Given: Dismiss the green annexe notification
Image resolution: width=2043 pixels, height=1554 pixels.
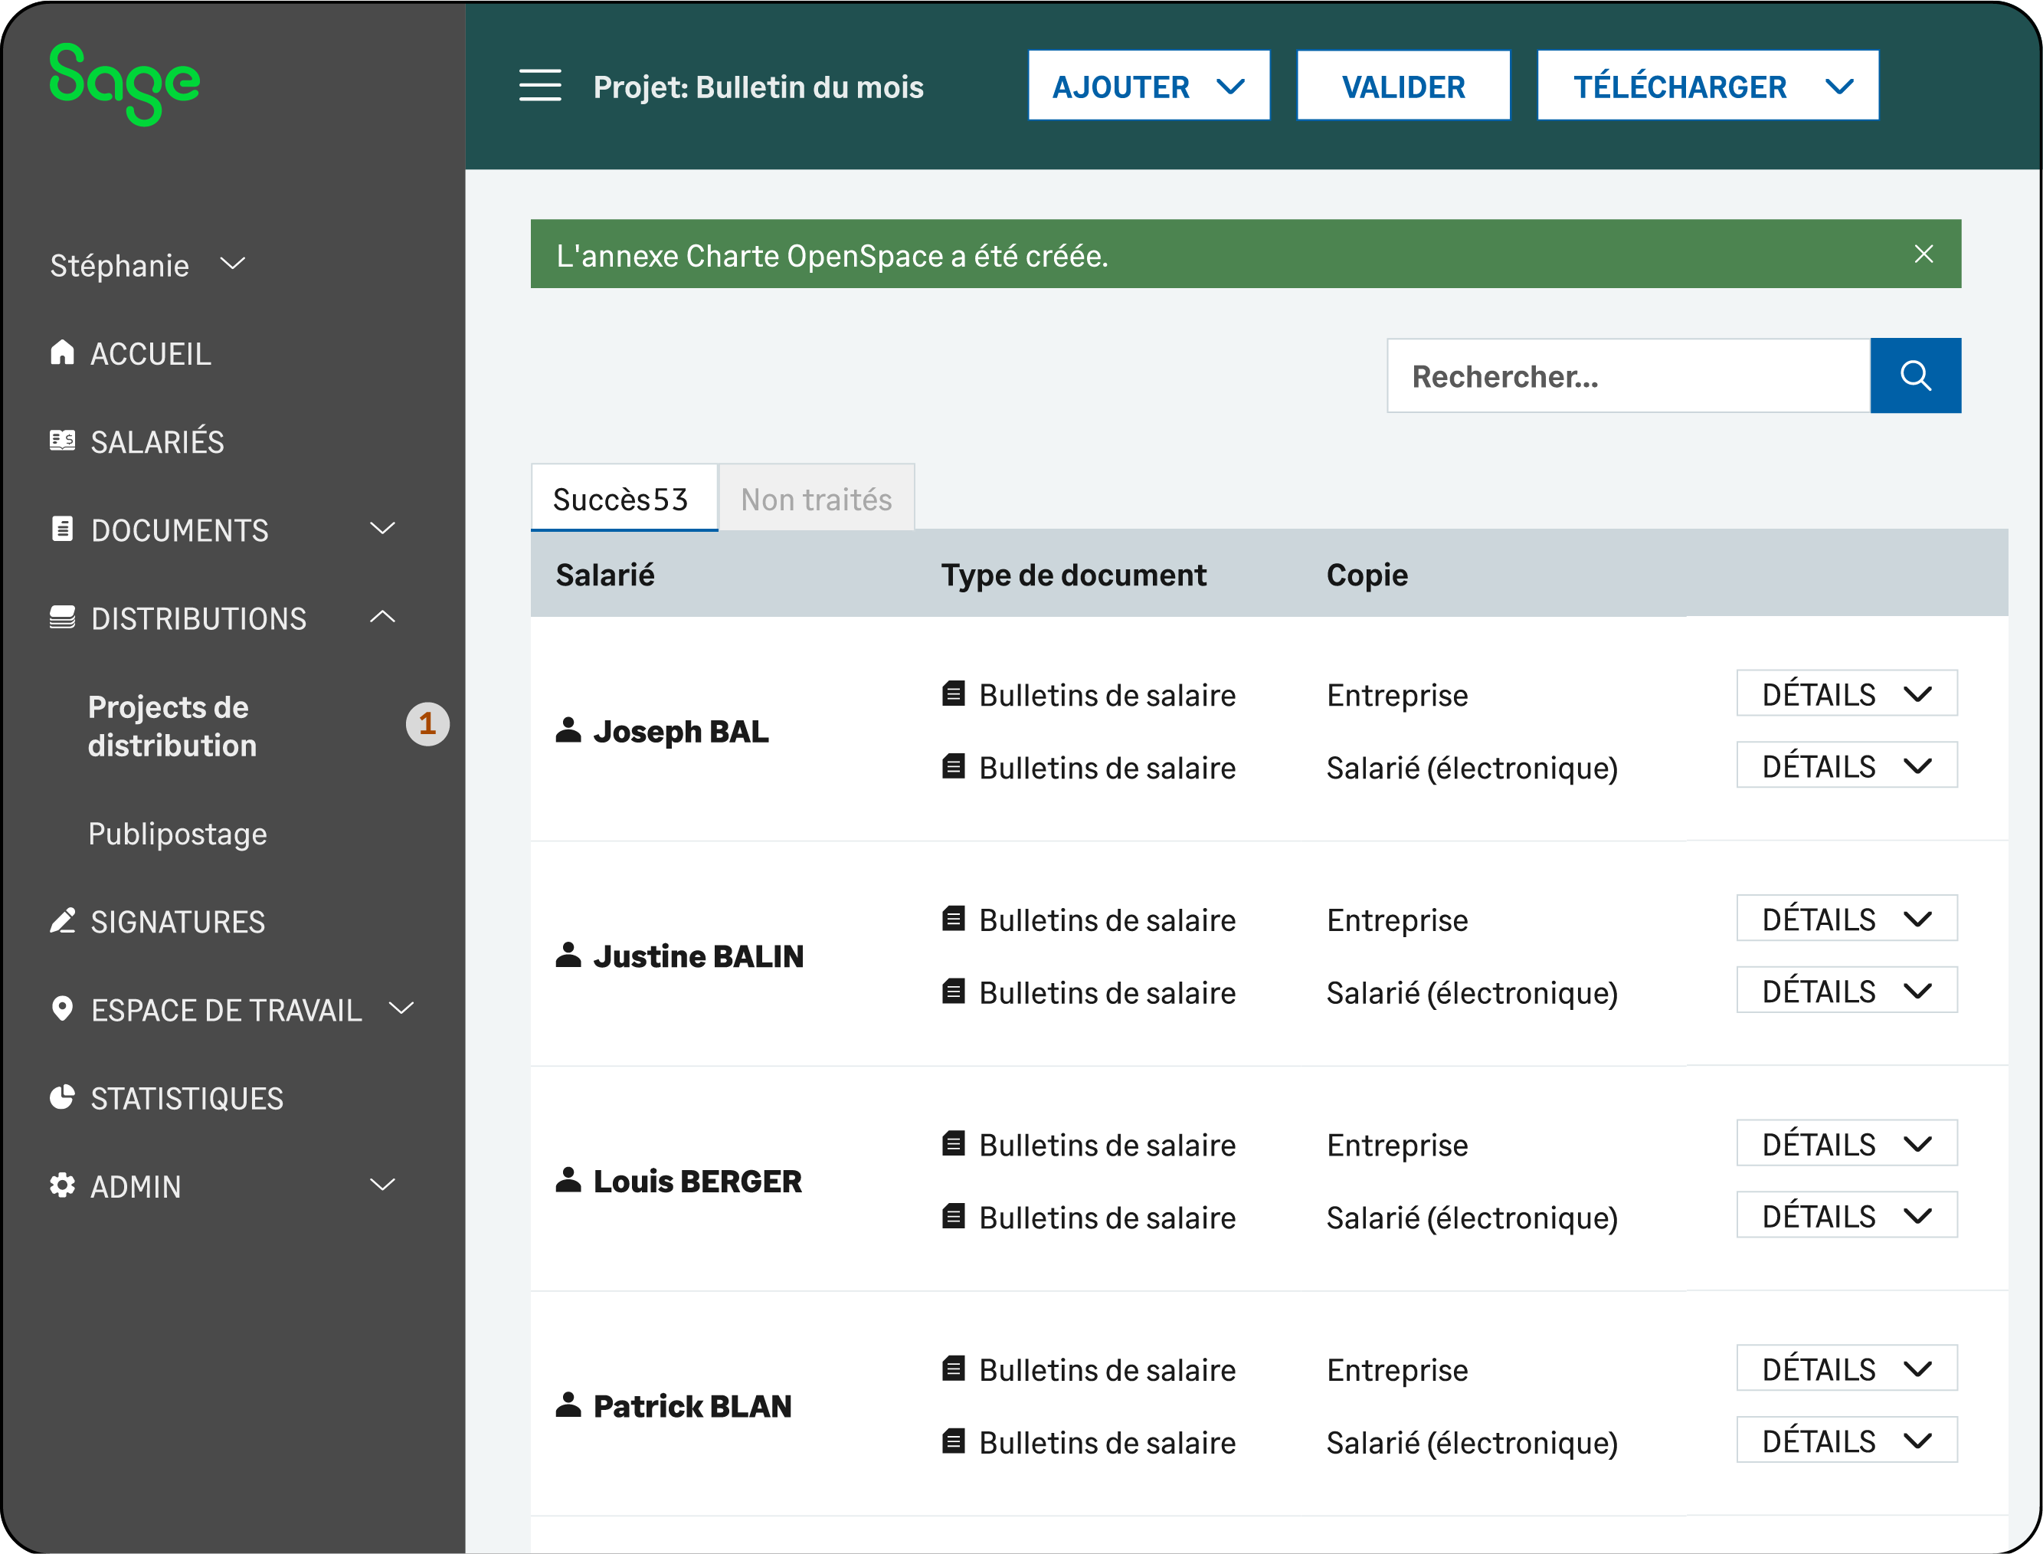Looking at the screenshot, I should [x=1923, y=254].
